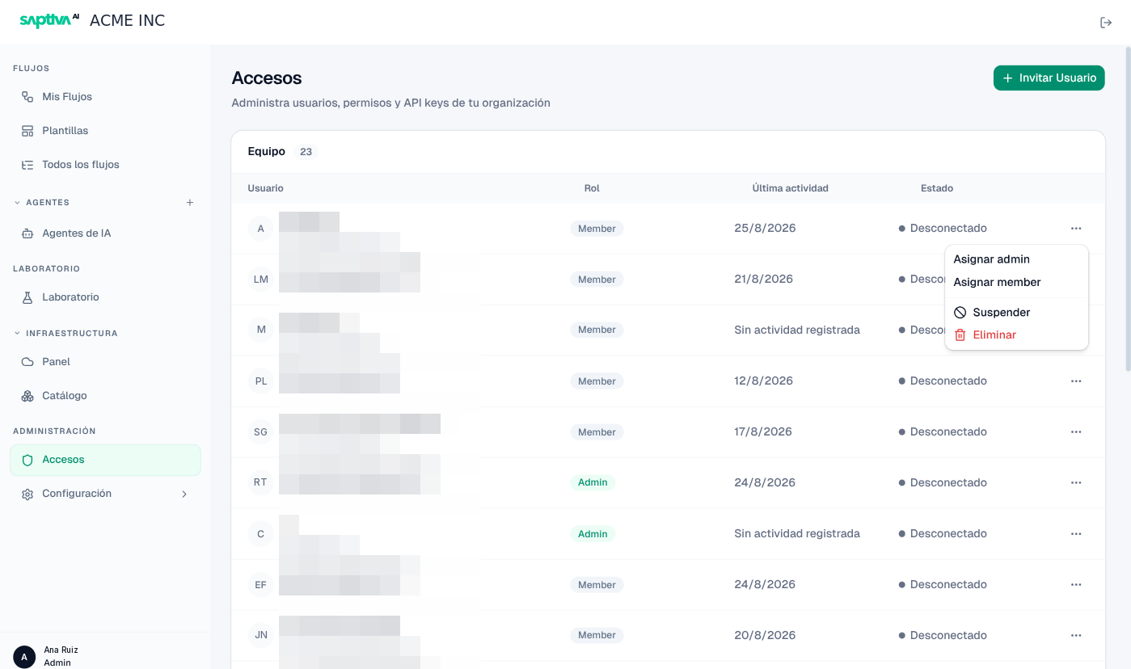Screen dimensions: 1131x669
Task: Collapse the Infraestructura section chevron
Action: tap(17, 333)
